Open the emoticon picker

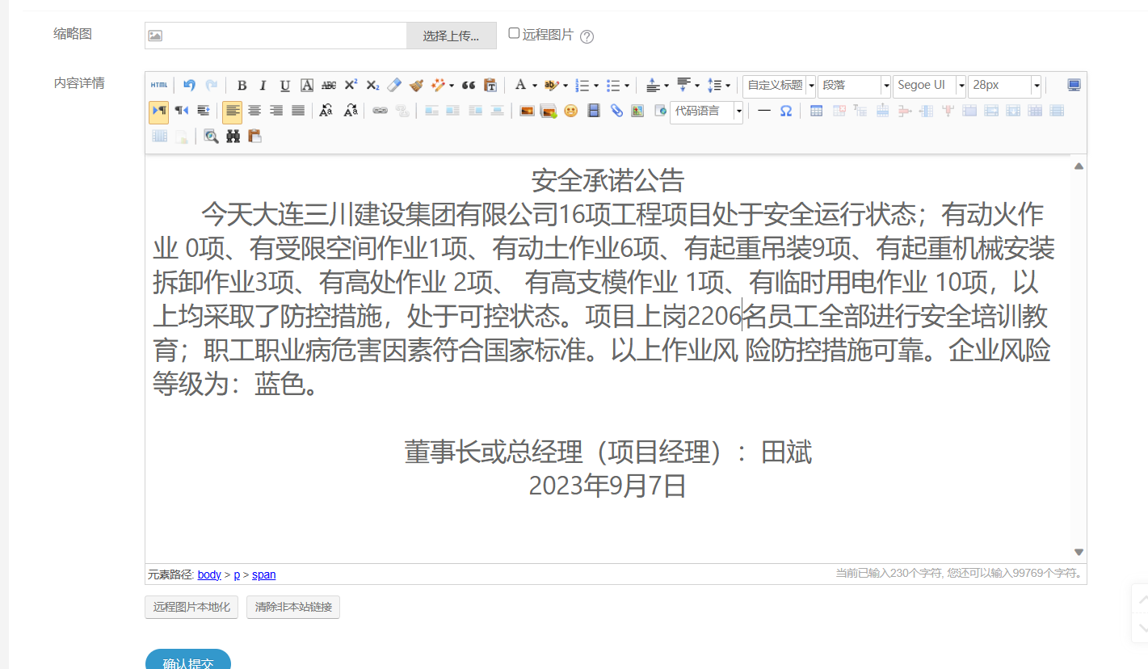[x=571, y=111]
